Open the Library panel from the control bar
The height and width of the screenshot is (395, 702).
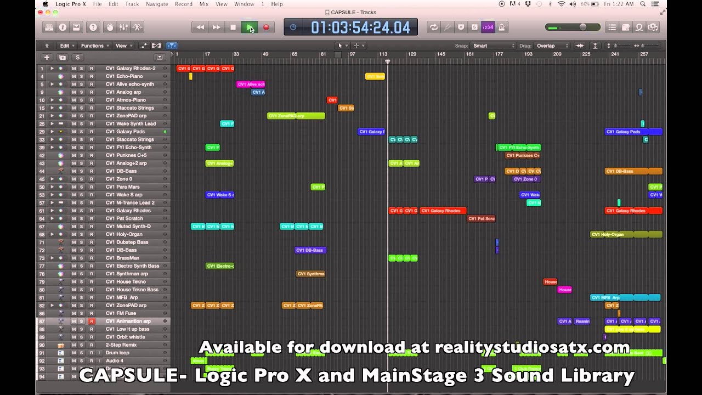point(49,27)
